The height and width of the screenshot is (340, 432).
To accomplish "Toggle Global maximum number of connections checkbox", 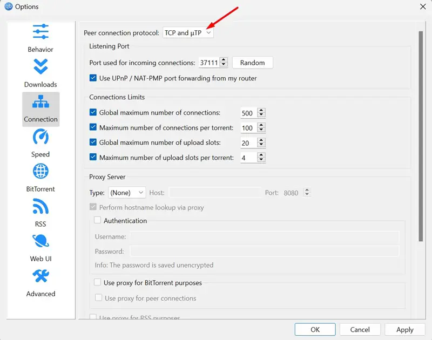I will (93, 112).
